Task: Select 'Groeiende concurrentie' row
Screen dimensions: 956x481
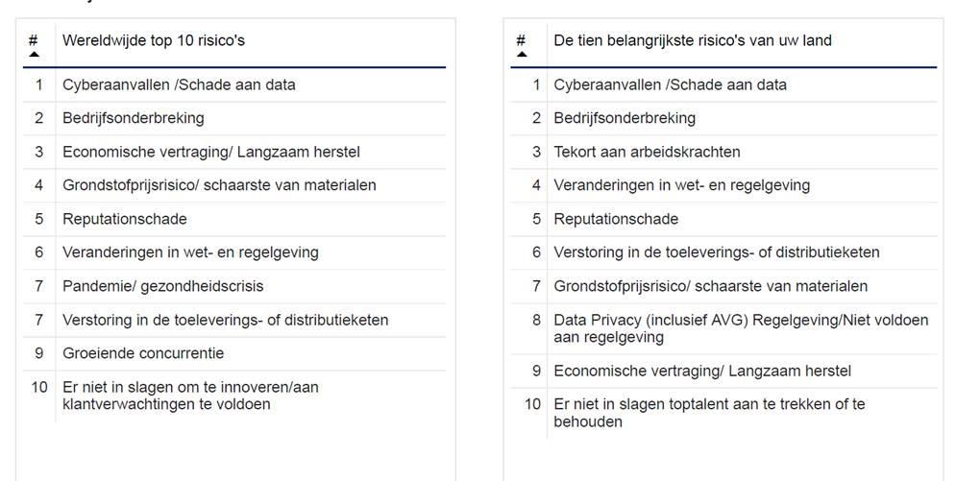Action: click(x=143, y=353)
